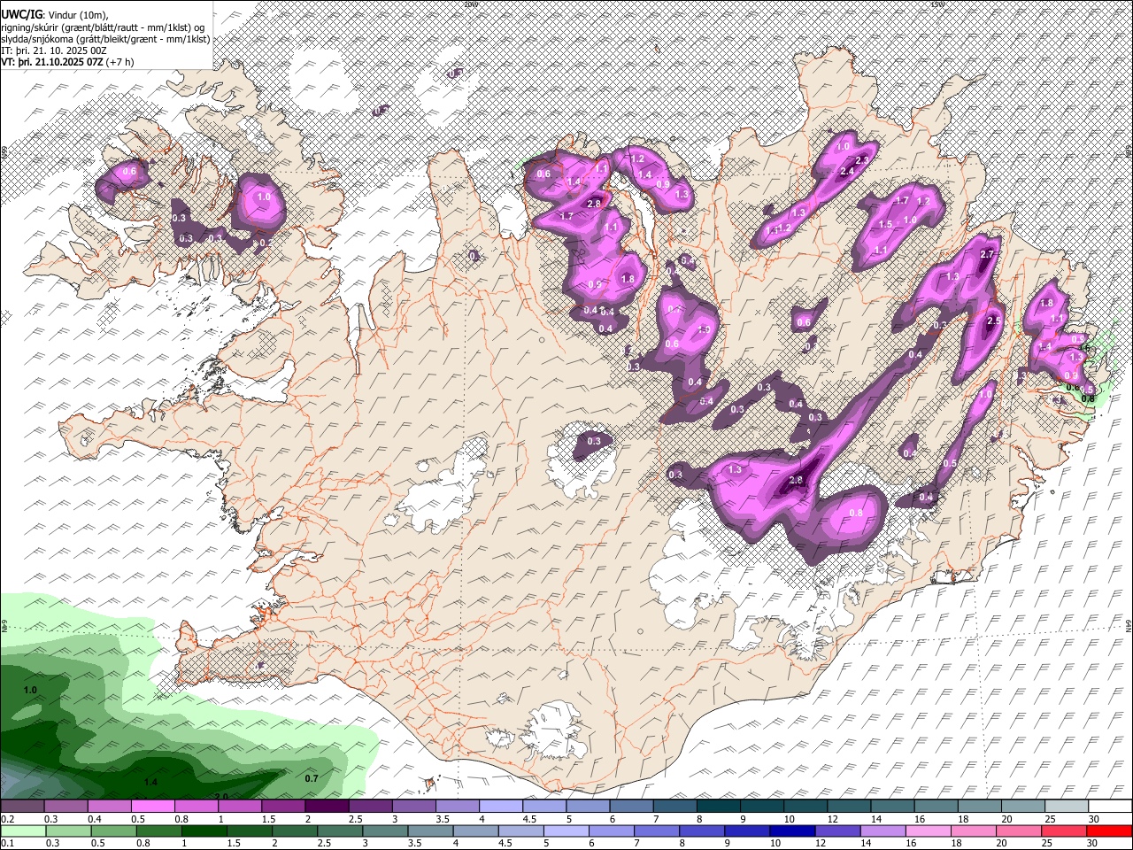Screen dimensions: 1133x850
Task: Click the VT: þri. 21.10.2025 07Z line
Action: pos(68,62)
